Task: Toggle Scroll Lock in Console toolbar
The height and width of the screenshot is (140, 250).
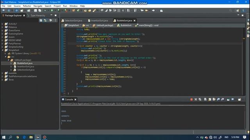Action: [x=210, y=100]
